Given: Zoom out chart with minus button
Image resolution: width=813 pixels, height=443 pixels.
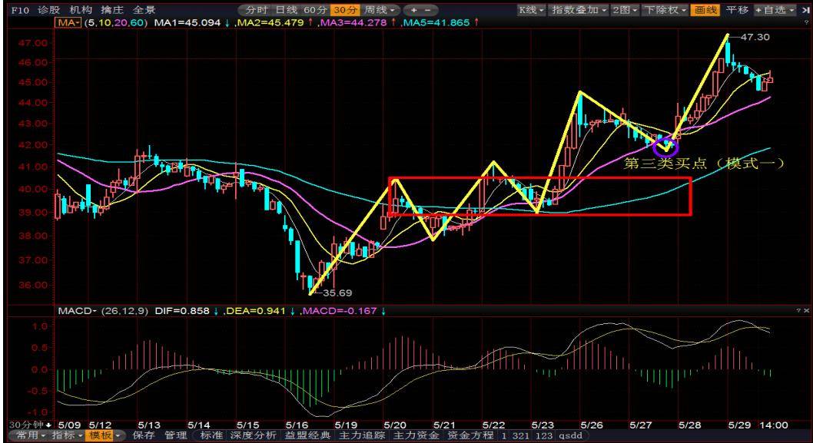Looking at the screenshot, I should click(x=428, y=10).
